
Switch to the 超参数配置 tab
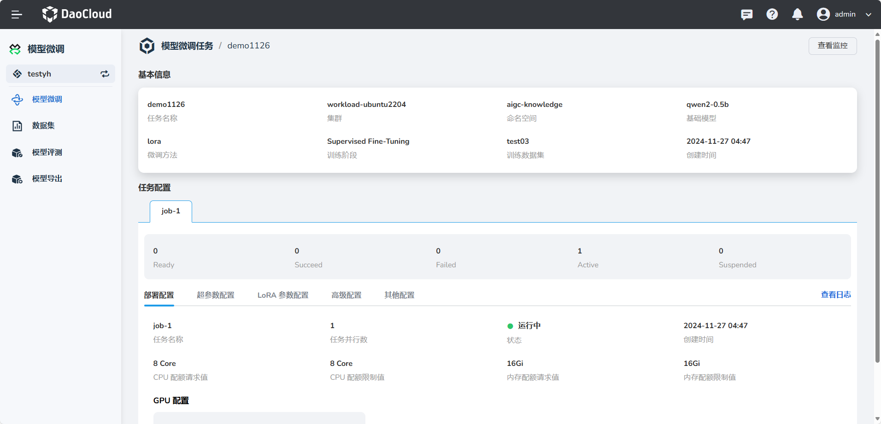point(216,295)
